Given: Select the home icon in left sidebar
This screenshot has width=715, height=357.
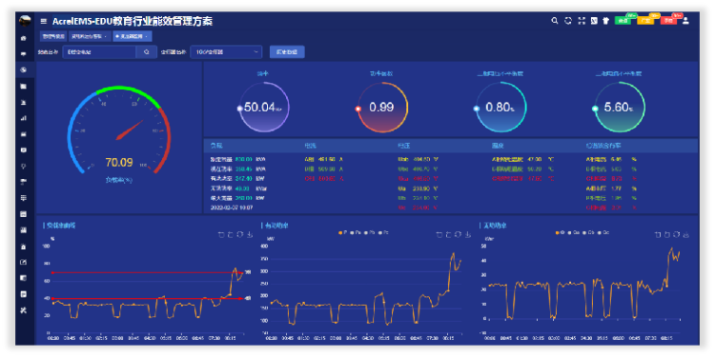Looking at the screenshot, I should click(24, 38).
